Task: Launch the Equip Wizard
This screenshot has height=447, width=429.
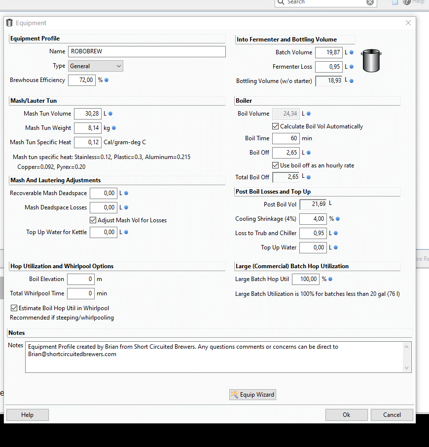Action: click(x=252, y=395)
